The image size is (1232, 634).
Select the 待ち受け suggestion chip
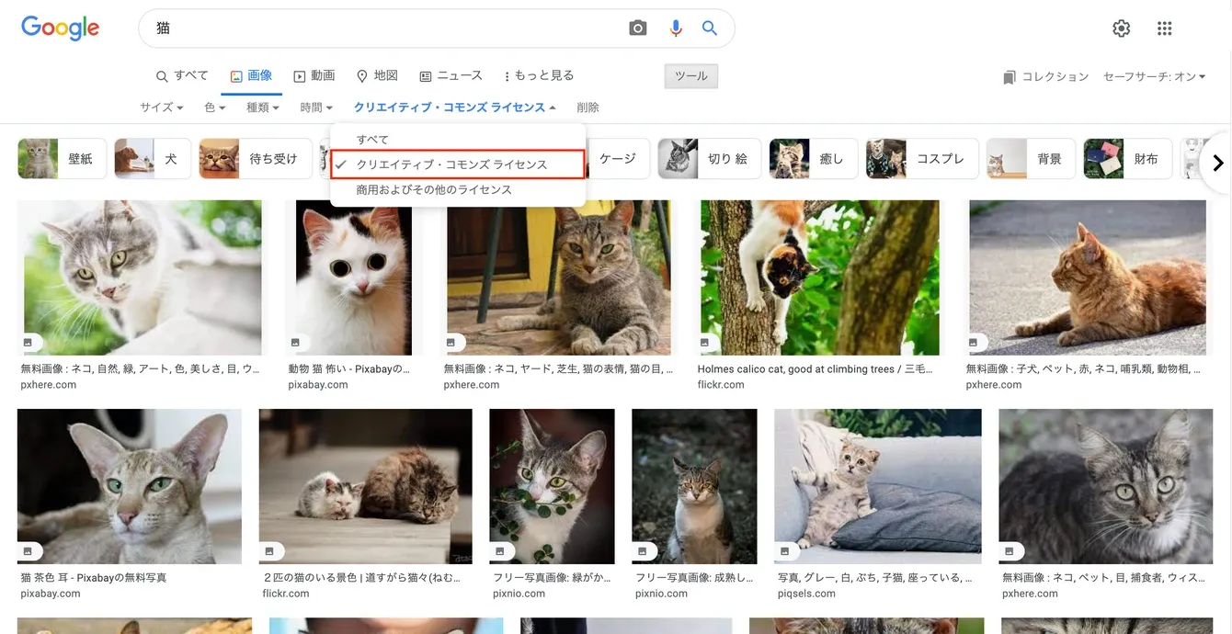tap(256, 159)
